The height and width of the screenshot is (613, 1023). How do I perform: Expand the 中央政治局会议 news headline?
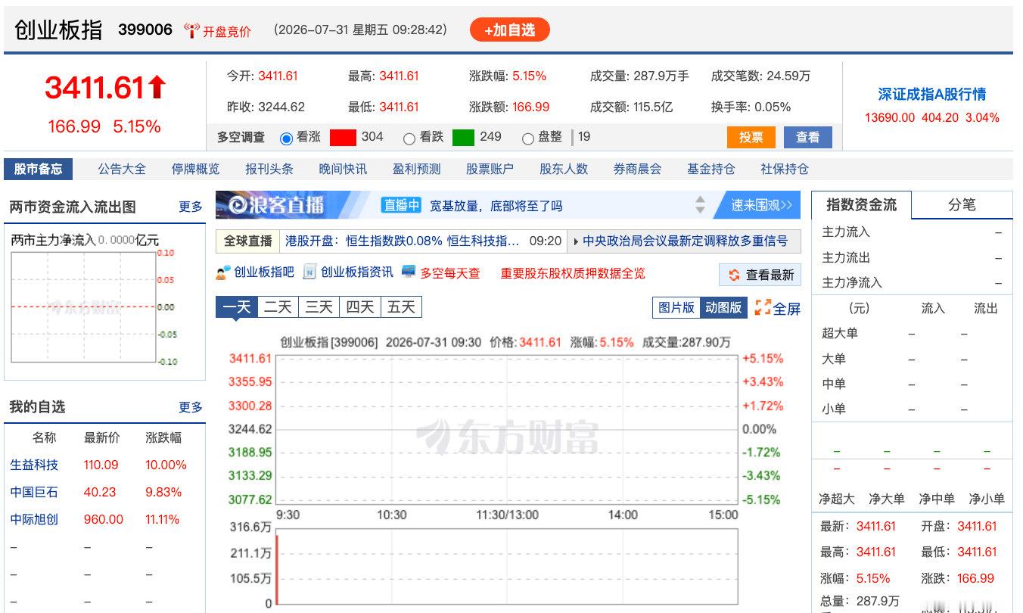click(x=686, y=241)
